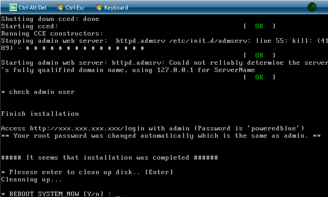This screenshot has width=328, height=197.
Task: Click the OK status for Starting cced
Action: 259,26
